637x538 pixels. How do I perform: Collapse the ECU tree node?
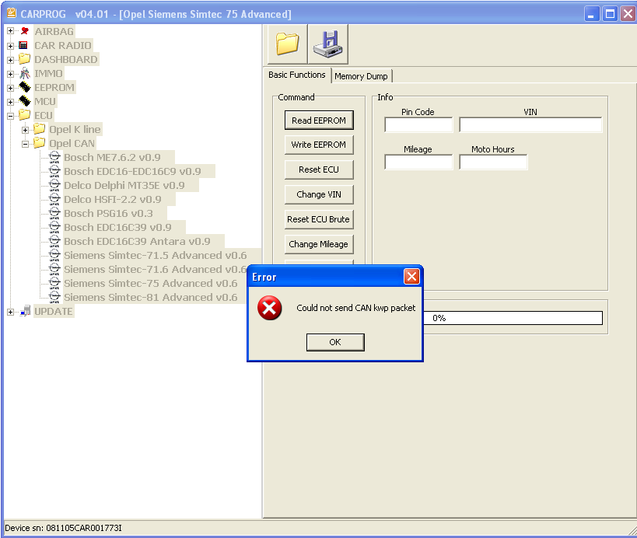point(11,116)
